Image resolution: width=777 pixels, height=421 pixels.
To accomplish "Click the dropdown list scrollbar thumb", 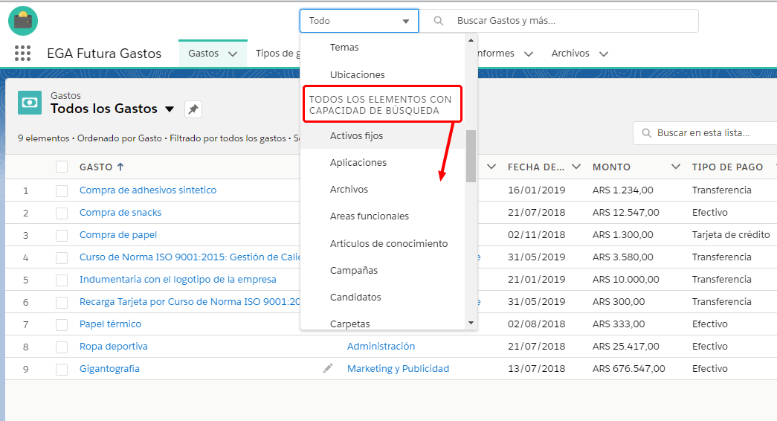I will (x=471, y=156).
